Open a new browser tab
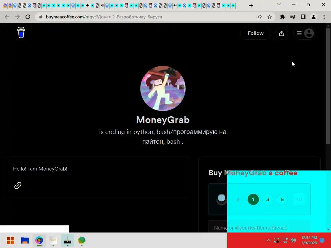The height and width of the screenshot is (248, 331). (251, 5)
